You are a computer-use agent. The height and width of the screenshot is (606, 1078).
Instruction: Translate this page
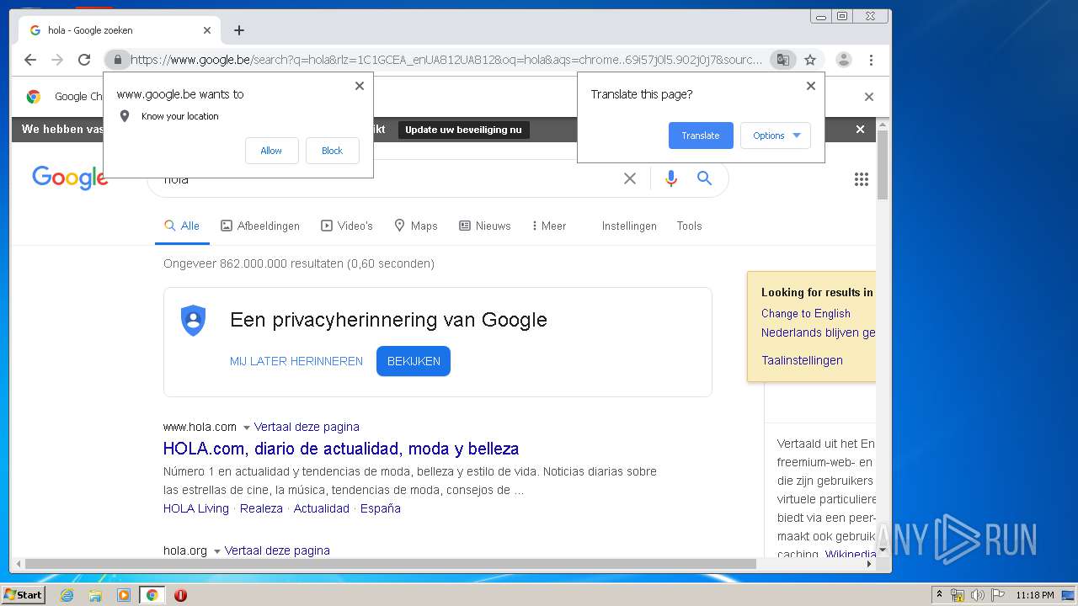click(701, 136)
